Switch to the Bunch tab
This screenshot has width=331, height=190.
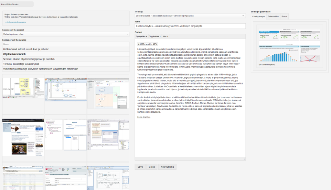[x=284, y=17]
